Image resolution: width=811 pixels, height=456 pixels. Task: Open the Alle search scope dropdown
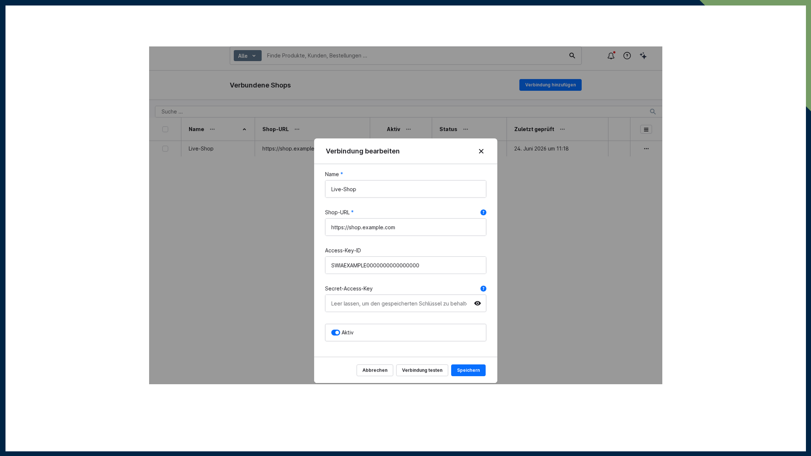click(x=248, y=56)
